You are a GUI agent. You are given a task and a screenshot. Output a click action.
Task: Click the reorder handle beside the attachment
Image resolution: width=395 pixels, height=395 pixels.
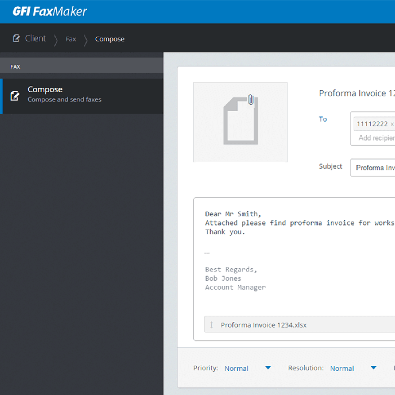coord(212,325)
